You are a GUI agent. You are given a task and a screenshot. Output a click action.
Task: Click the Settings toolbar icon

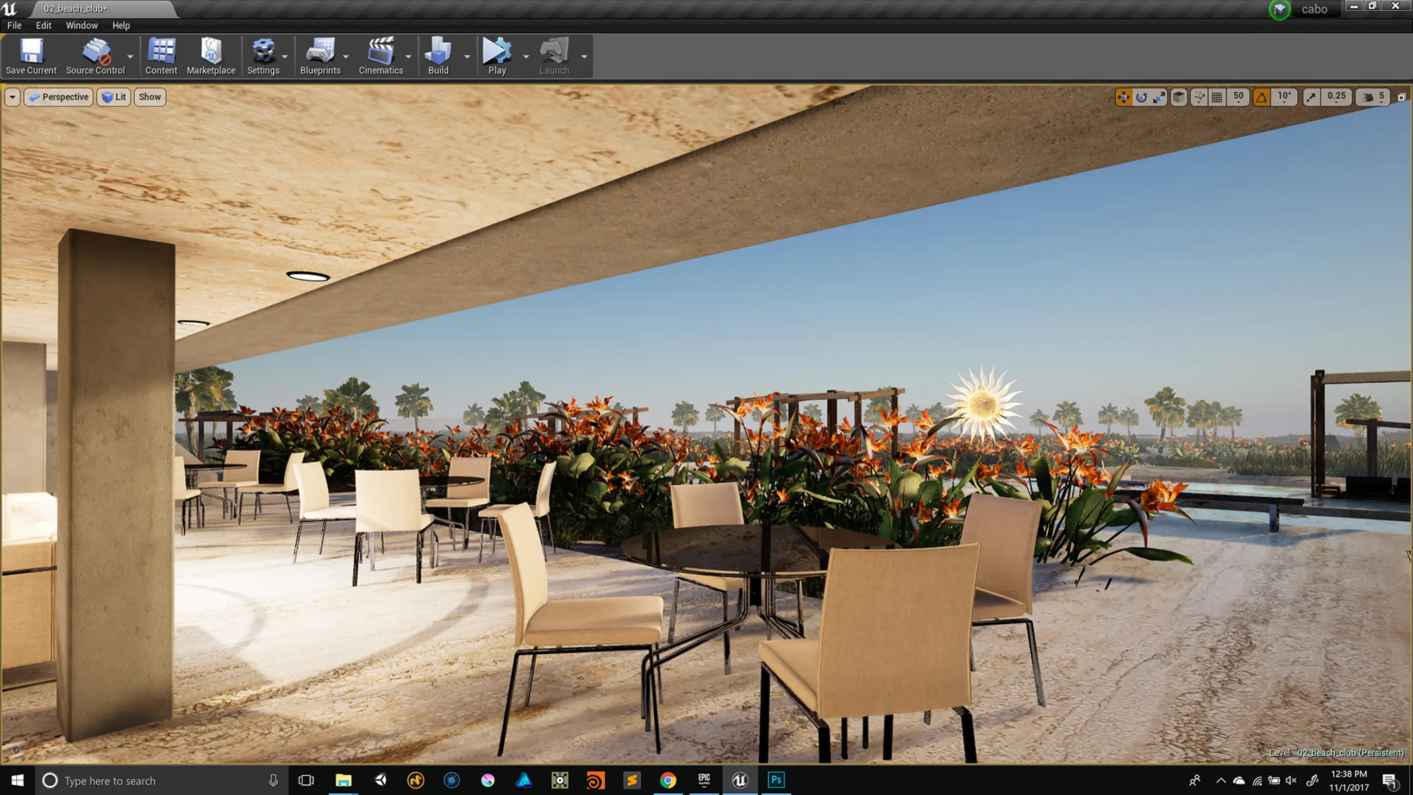click(x=263, y=56)
